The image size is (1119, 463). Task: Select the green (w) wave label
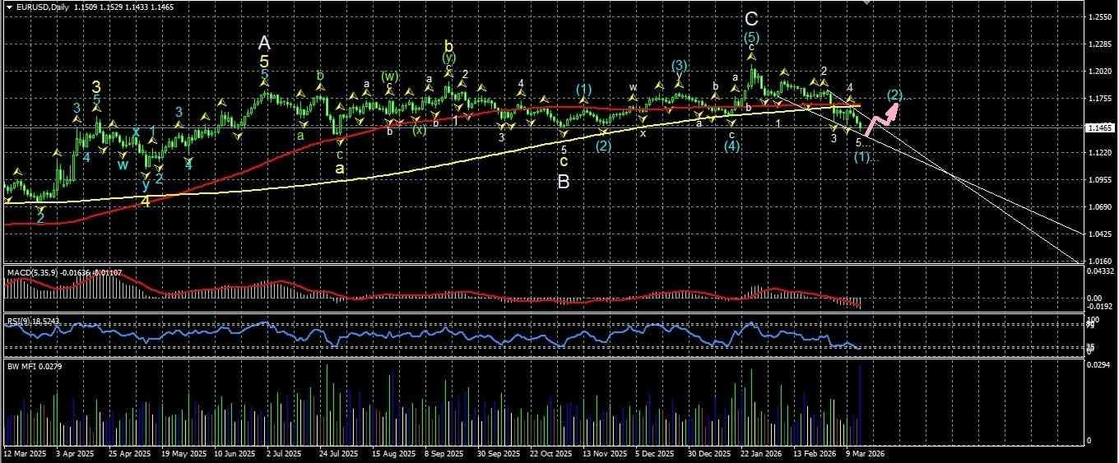coord(389,76)
